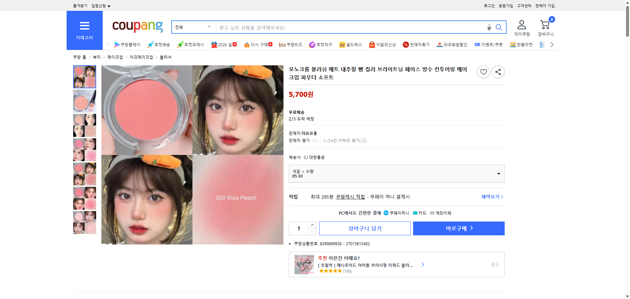Toggle the wishlist heart icon
This screenshot has width=630, height=299.
point(483,72)
